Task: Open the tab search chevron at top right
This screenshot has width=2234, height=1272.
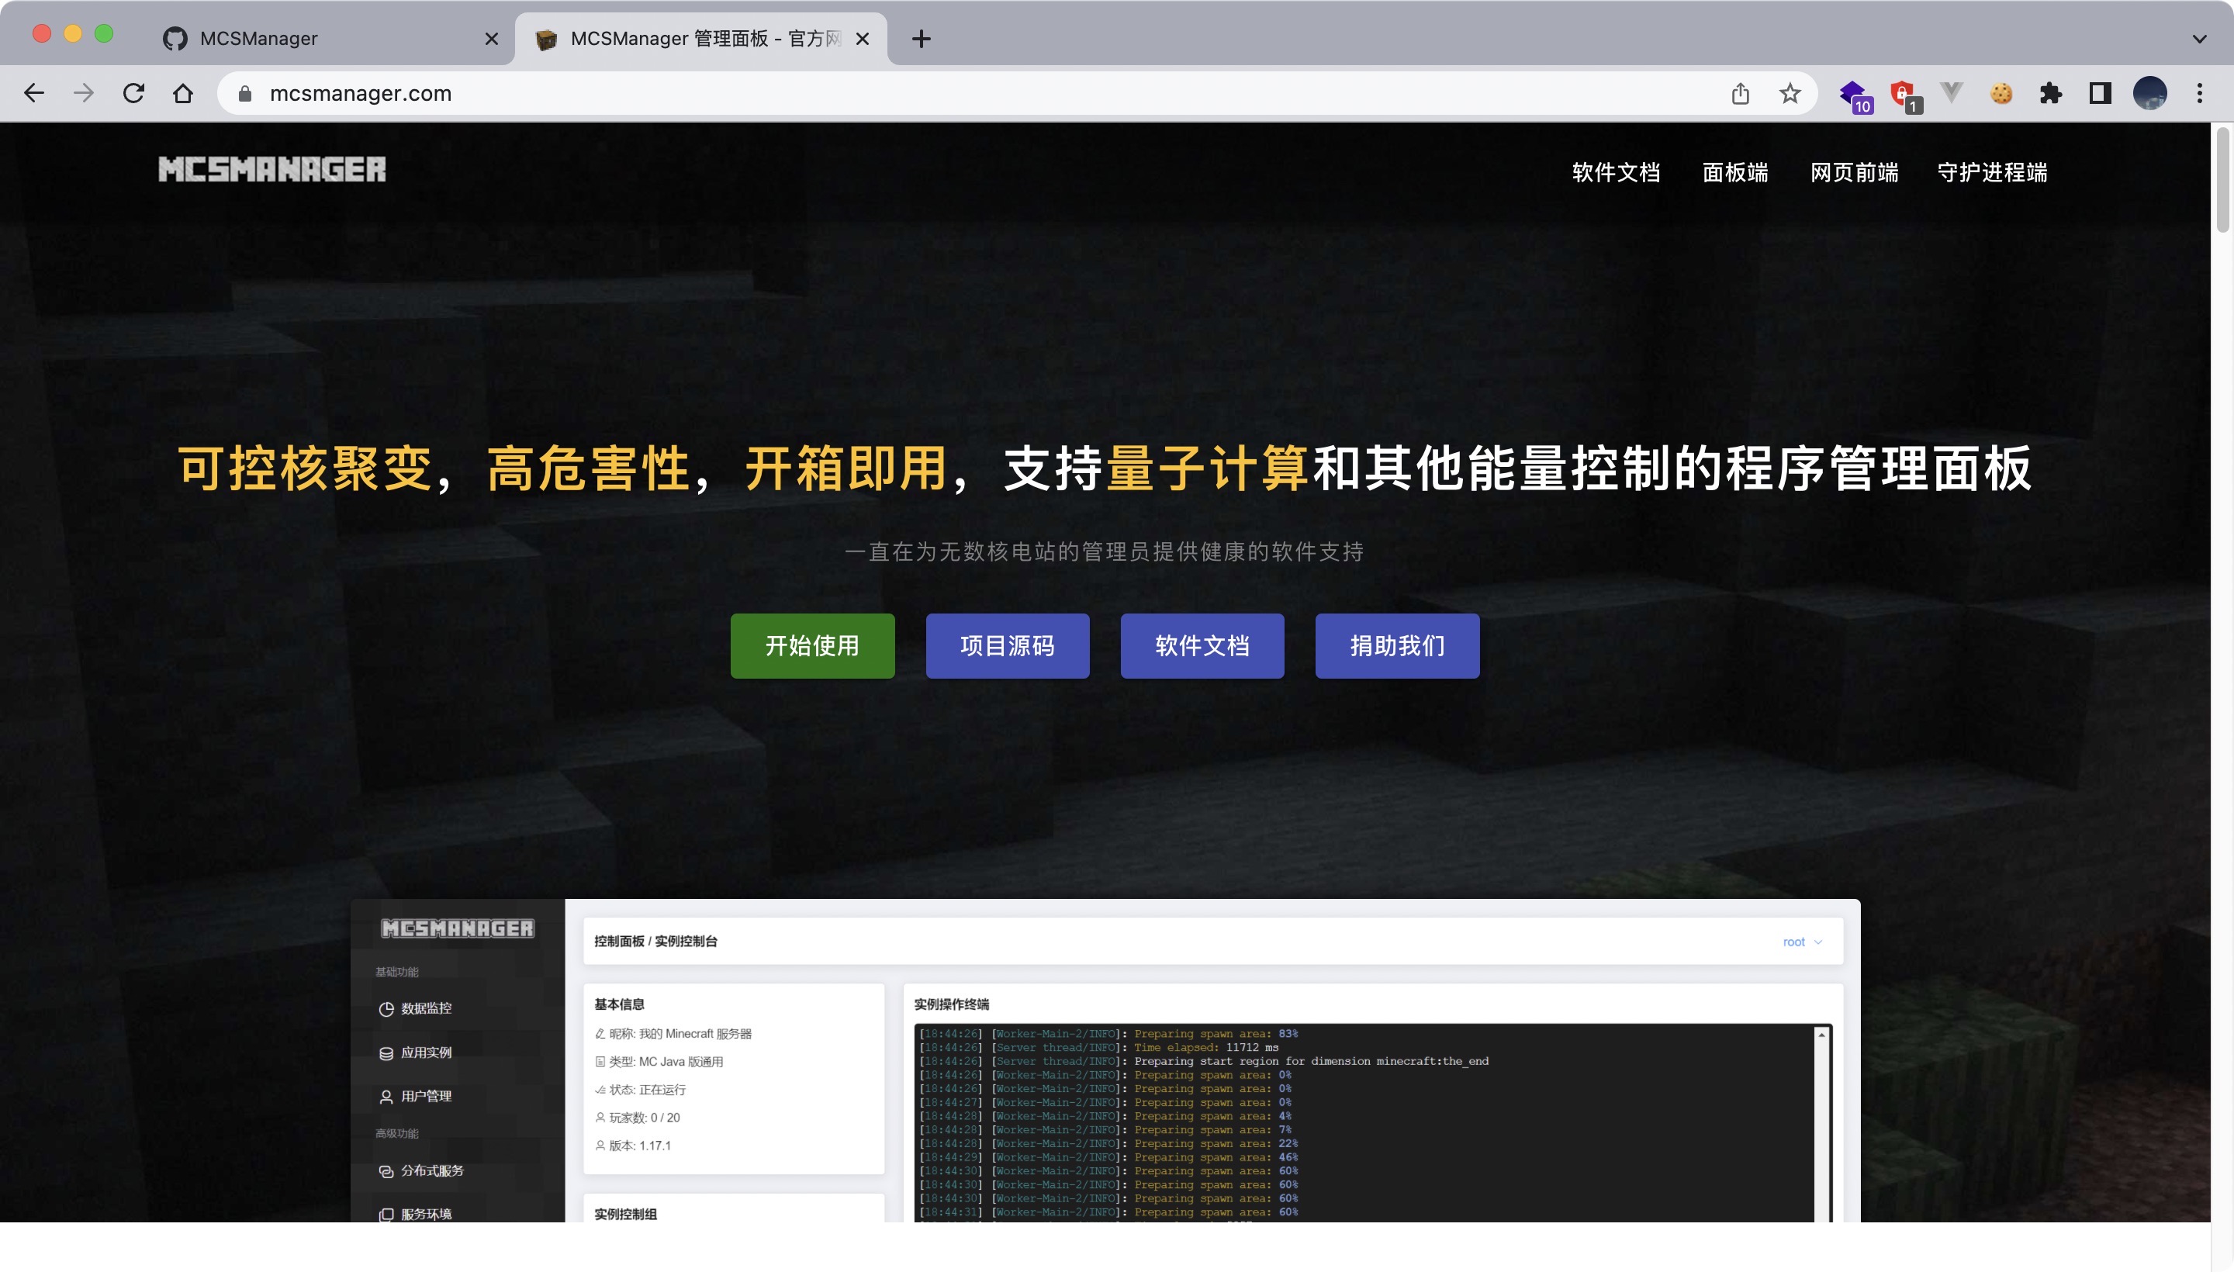Action: 2201,39
